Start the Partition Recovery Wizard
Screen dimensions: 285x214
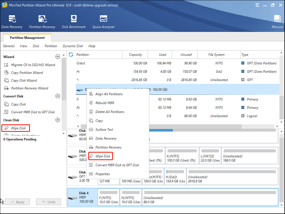pos(26,88)
